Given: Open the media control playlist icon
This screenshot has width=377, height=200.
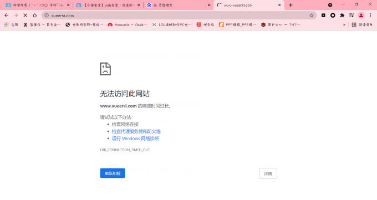Looking at the screenshot, I should coord(351,16).
